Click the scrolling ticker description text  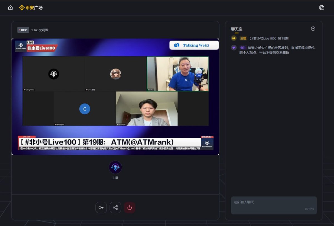[x=109, y=149]
